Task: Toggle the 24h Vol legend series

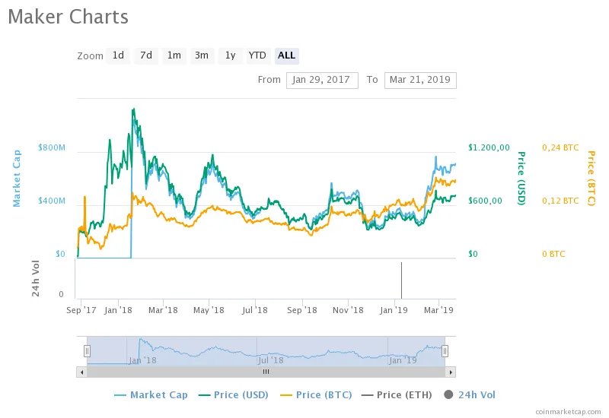Action: (470, 394)
